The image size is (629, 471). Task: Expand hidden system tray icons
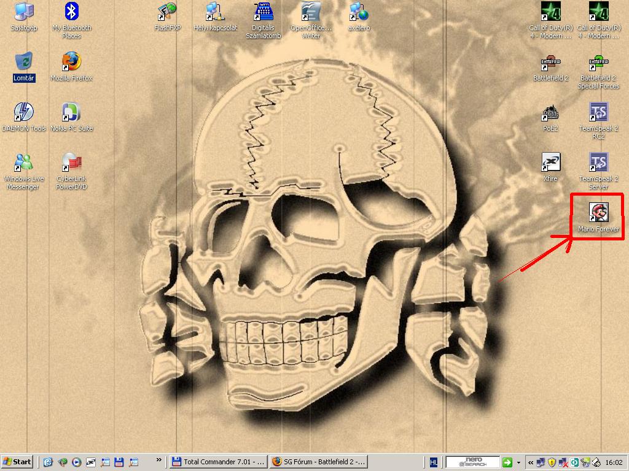(530, 462)
